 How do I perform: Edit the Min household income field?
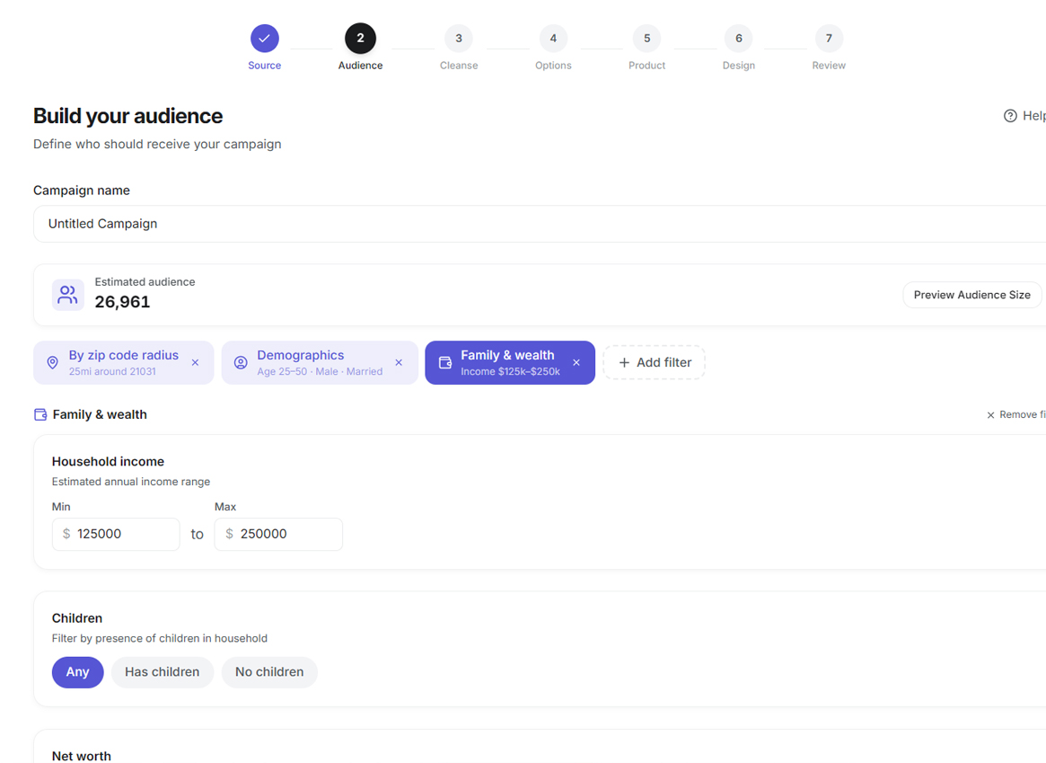point(116,534)
